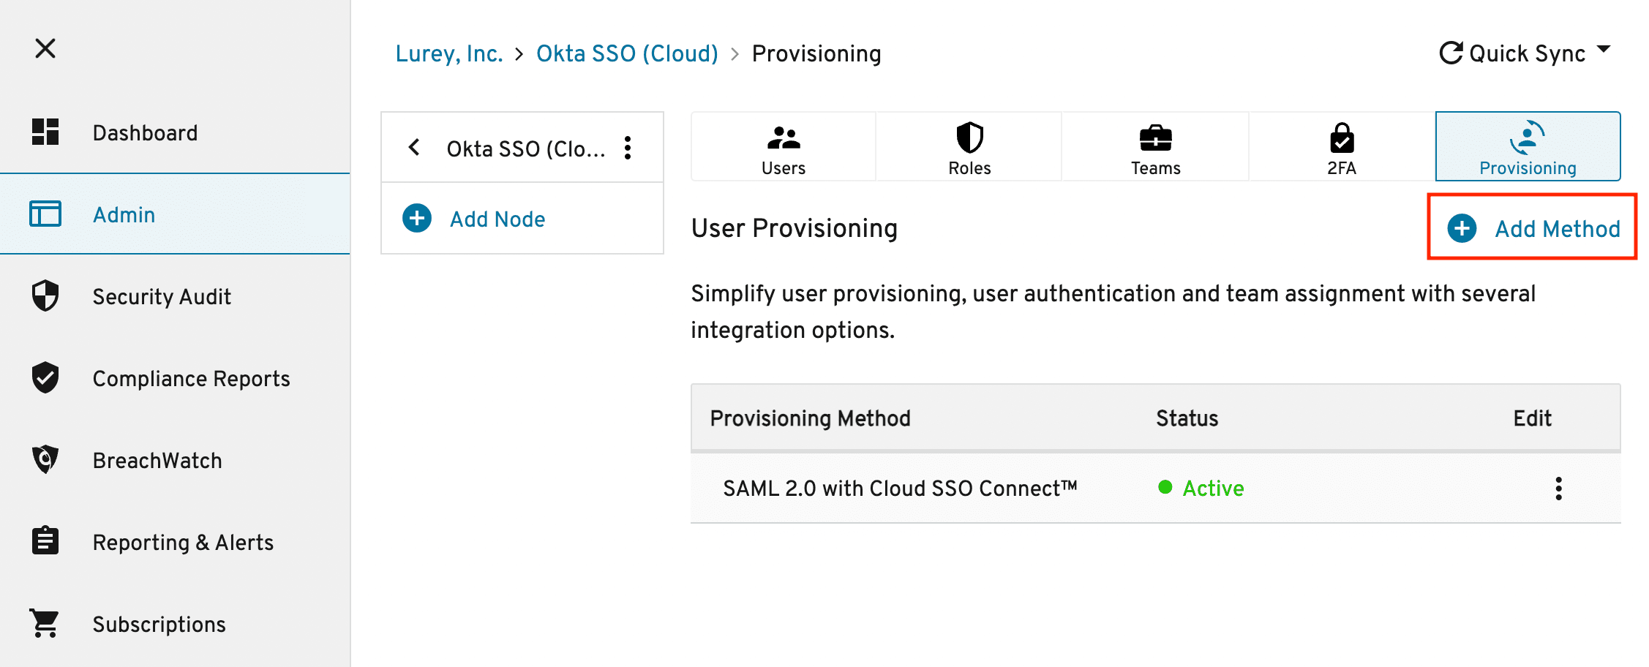Open the Teams tab
The height and width of the screenshot is (667, 1649).
(1155, 148)
